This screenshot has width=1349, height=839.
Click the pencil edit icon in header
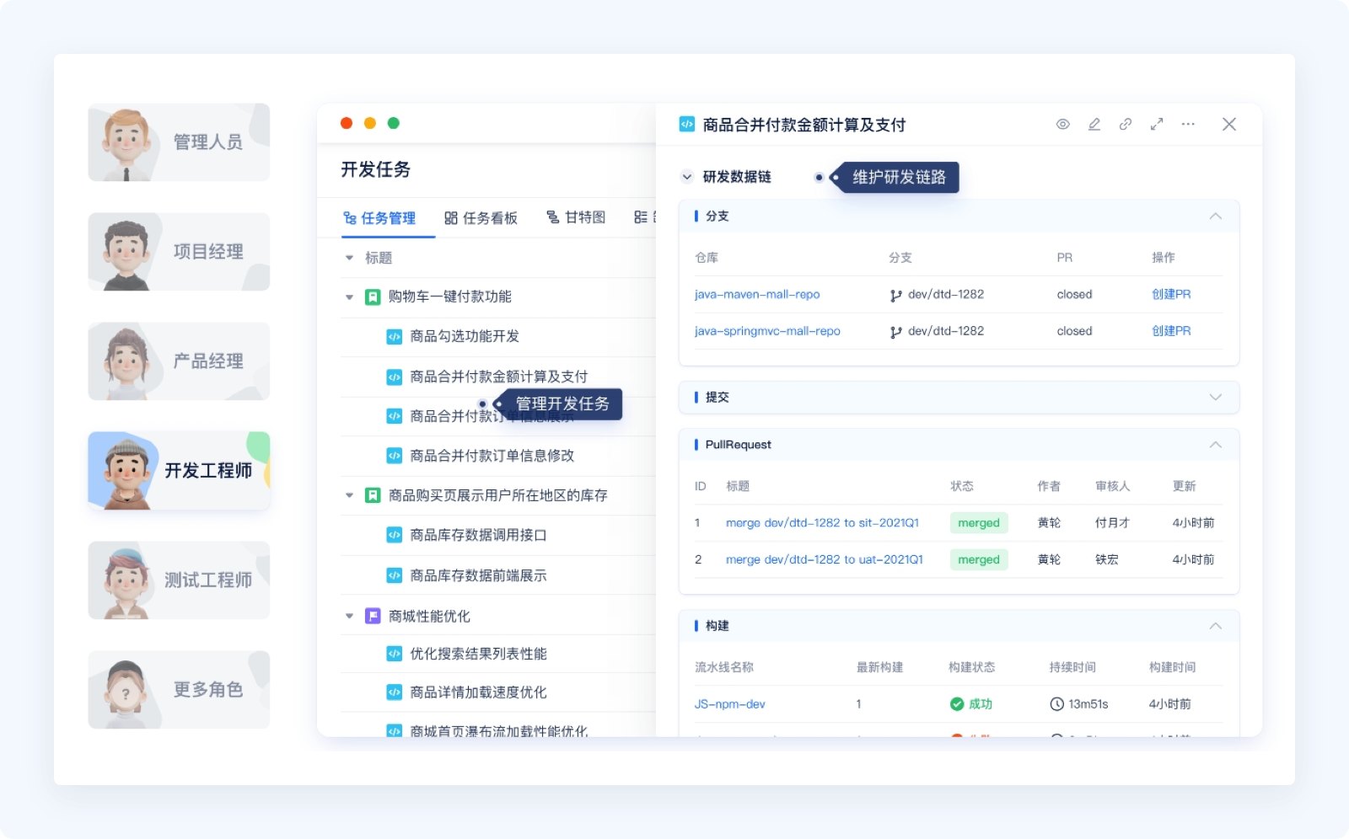pyautogui.click(x=1094, y=125)
